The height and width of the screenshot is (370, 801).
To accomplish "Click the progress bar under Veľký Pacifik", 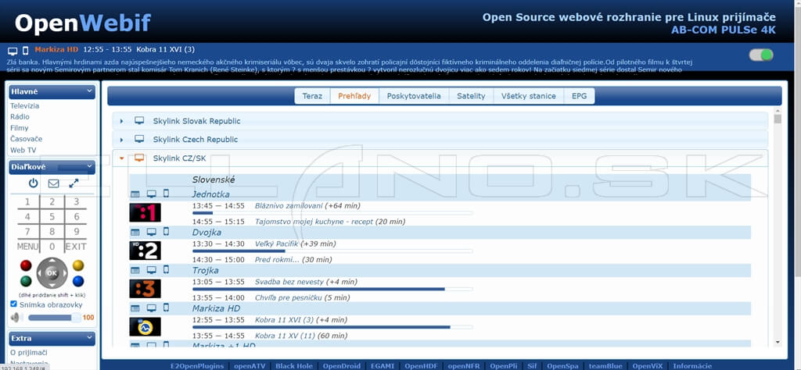I will [x=332, y=251].
